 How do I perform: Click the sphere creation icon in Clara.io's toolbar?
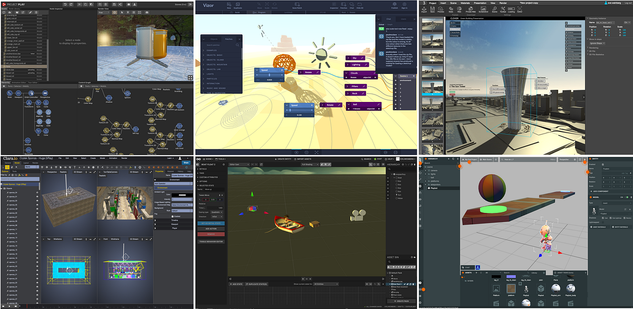tap(46, 166)
